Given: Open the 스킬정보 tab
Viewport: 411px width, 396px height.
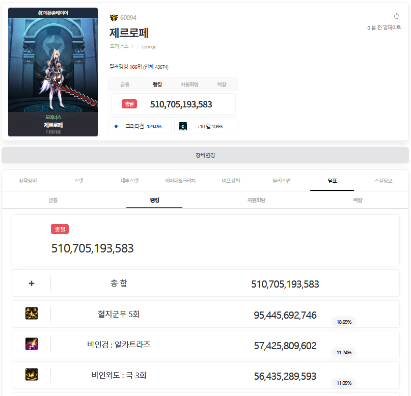Looking at the screenshot, I should (x=383, y=181).
